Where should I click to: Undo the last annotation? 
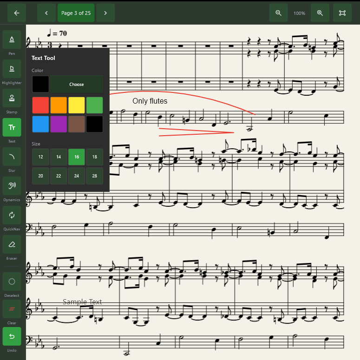(x=12, y=336)
